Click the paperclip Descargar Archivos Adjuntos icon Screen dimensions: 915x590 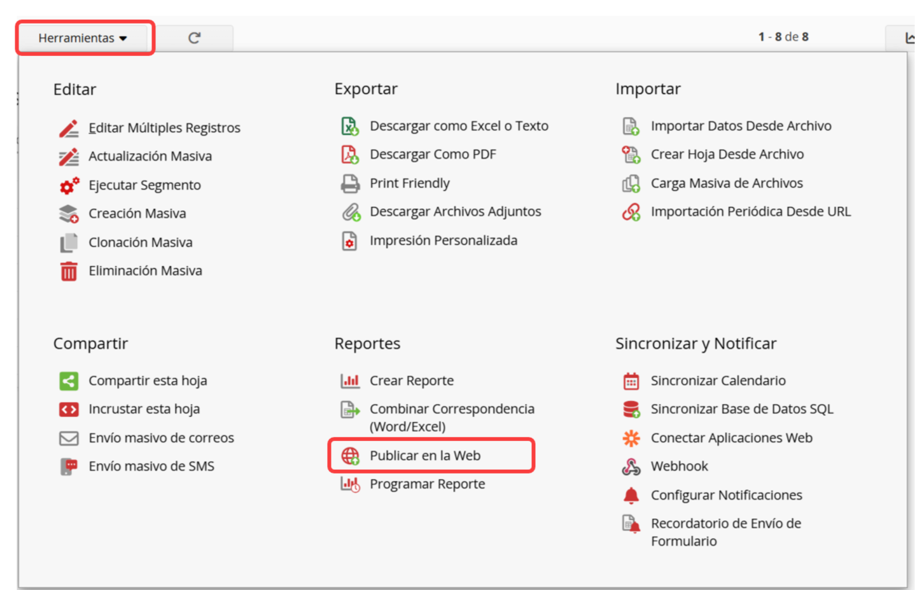(x=351, y=212)
